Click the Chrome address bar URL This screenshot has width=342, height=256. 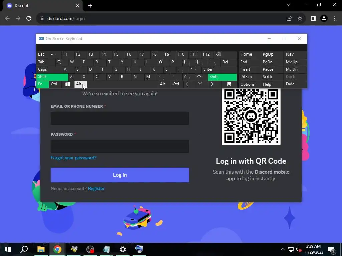coord(66,19)
